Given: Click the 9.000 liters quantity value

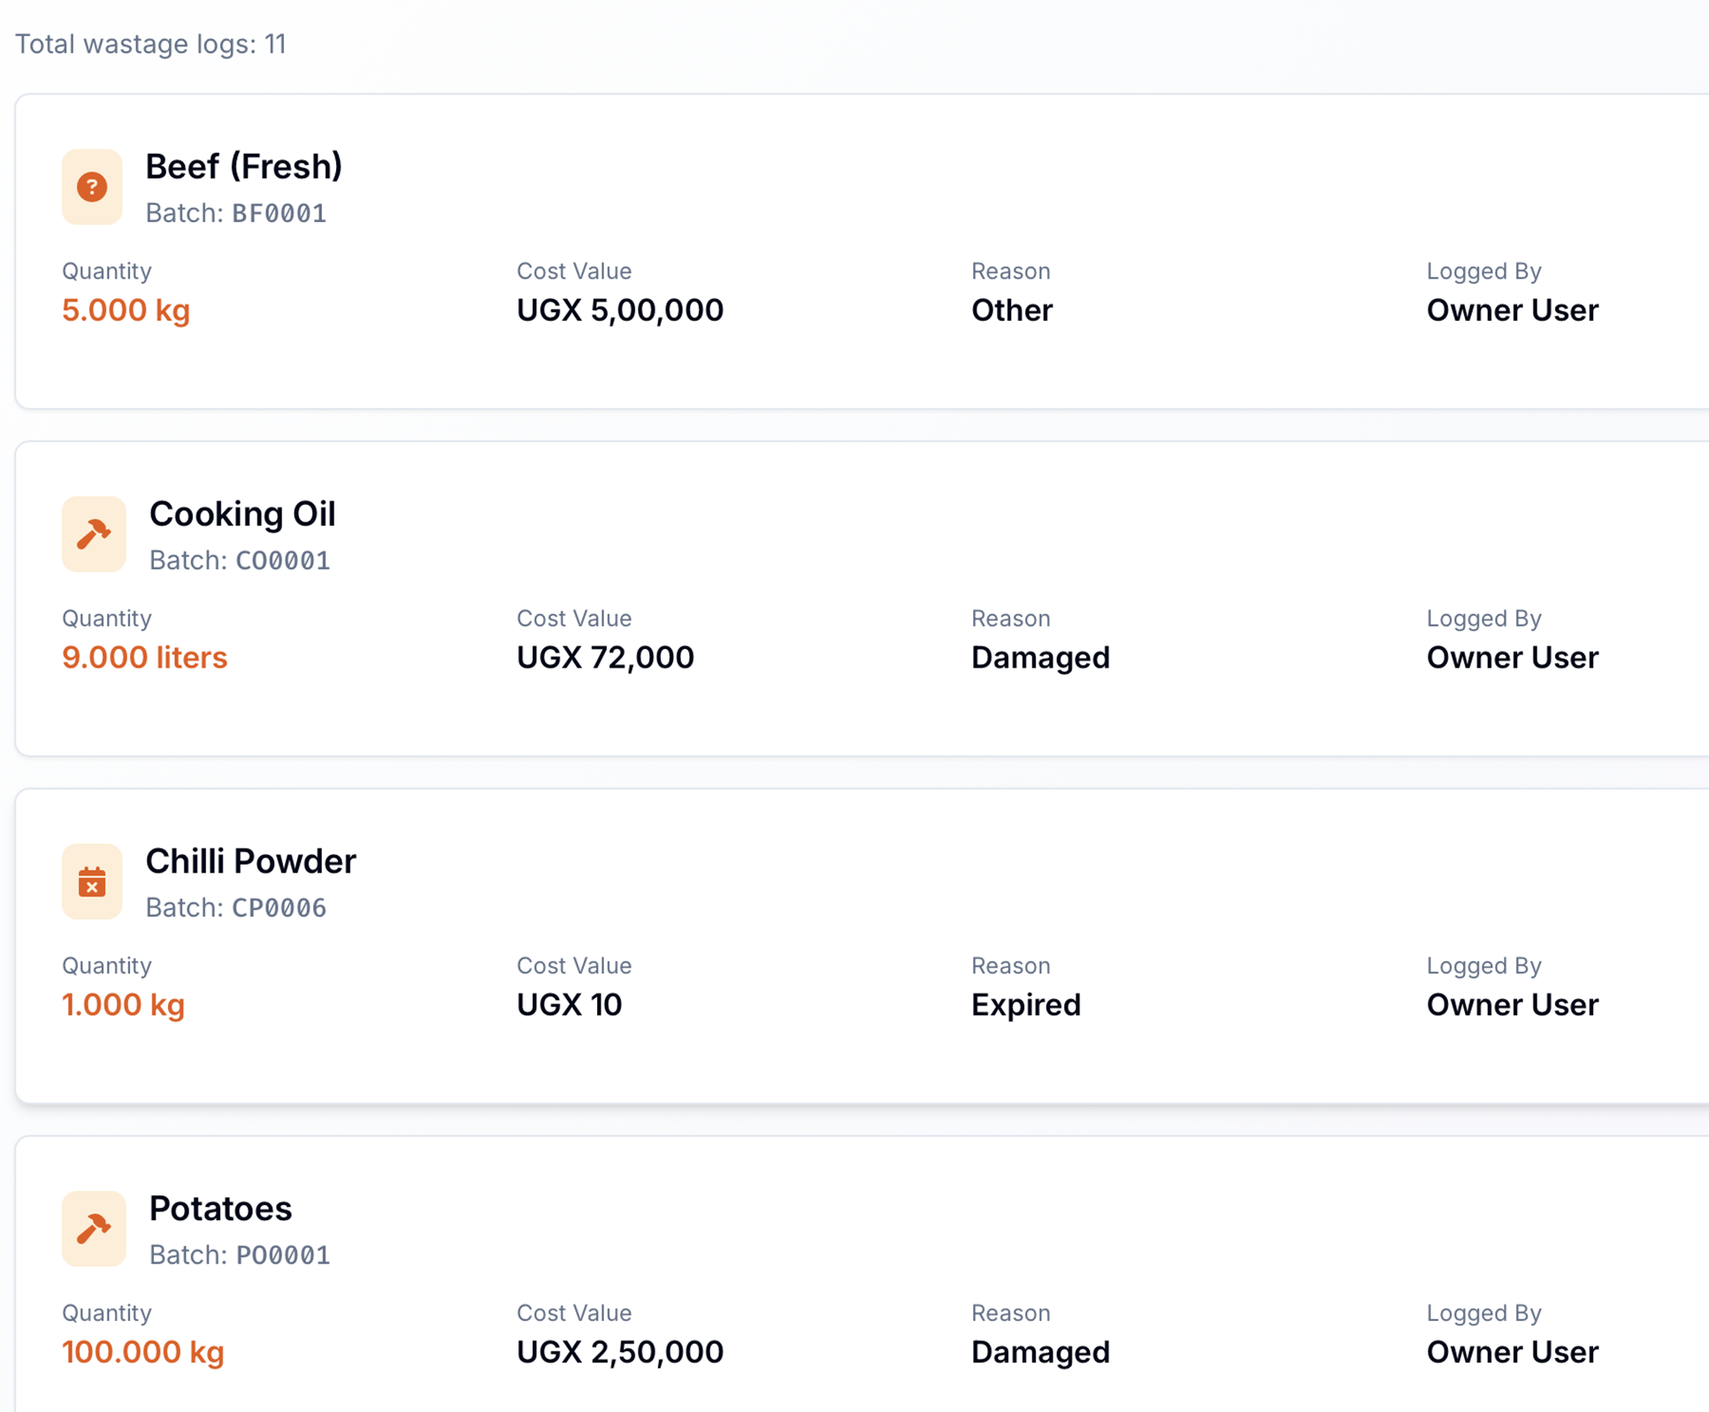Looking at the screenshot, I should pos(144,658).
